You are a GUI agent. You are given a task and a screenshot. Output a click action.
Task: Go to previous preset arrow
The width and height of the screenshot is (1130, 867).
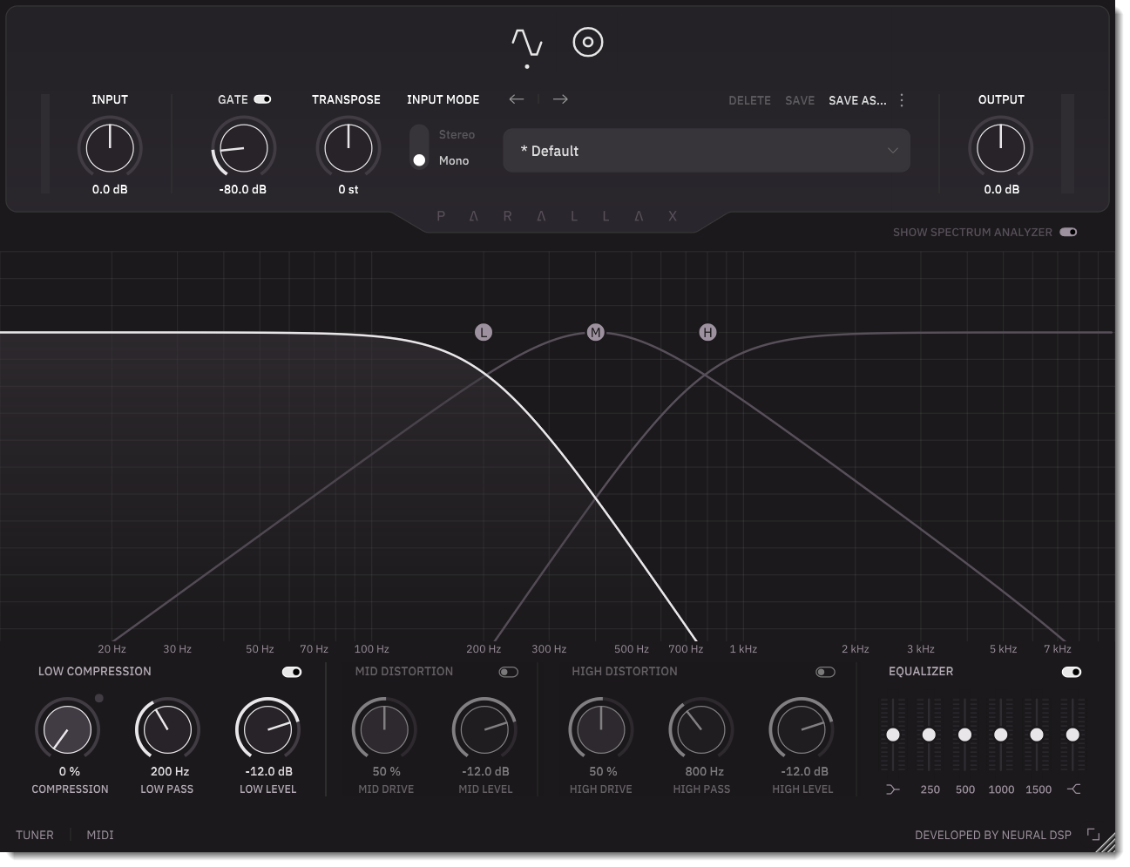coord(517,99)
